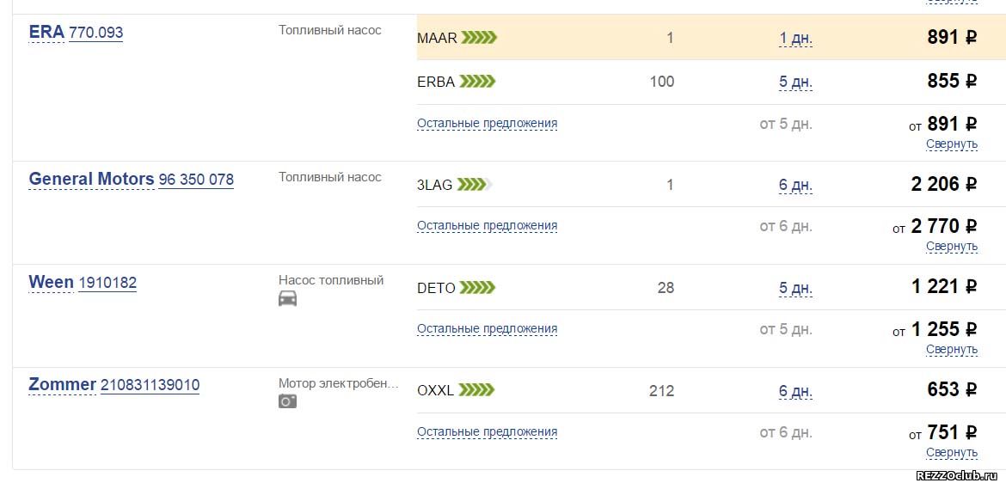Click the rating arrows beside OXXL supplier
The width and height of the screenshot is (1006, 489).
coord(476,389)
